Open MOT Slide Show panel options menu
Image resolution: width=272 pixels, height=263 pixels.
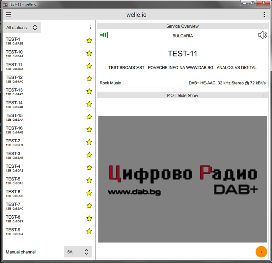pyautogui.click(x=264, y=95)
